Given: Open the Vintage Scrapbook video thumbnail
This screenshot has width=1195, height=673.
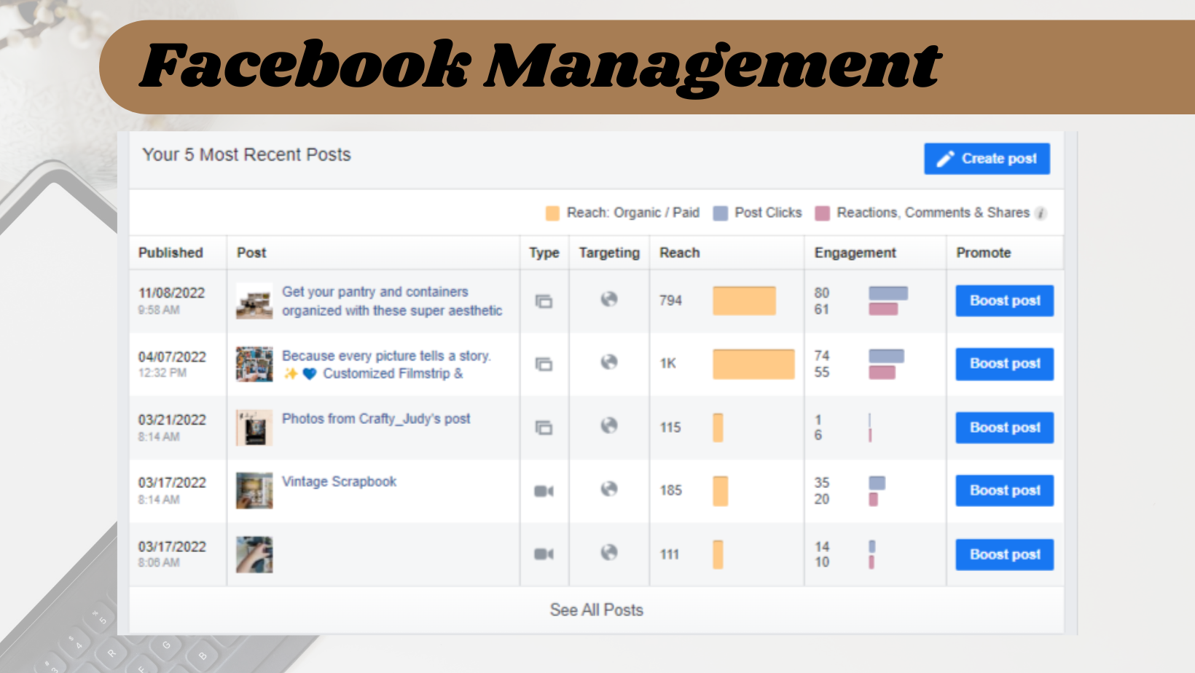Looking at the screenshot, I should click(254, 491).
